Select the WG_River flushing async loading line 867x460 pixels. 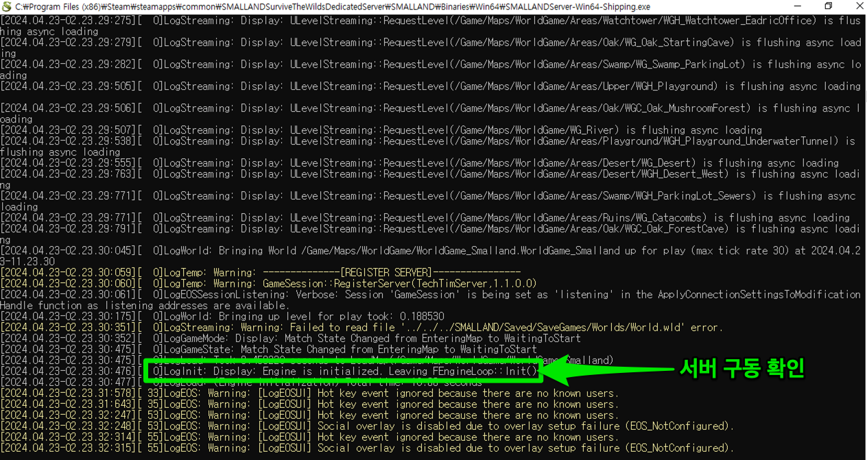click(381, 130)
